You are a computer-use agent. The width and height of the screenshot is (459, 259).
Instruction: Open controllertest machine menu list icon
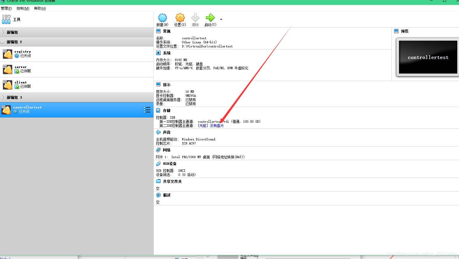[x=147, y=110]
